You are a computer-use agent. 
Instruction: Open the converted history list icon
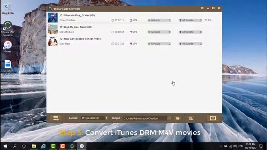click(x=191, y=118)
